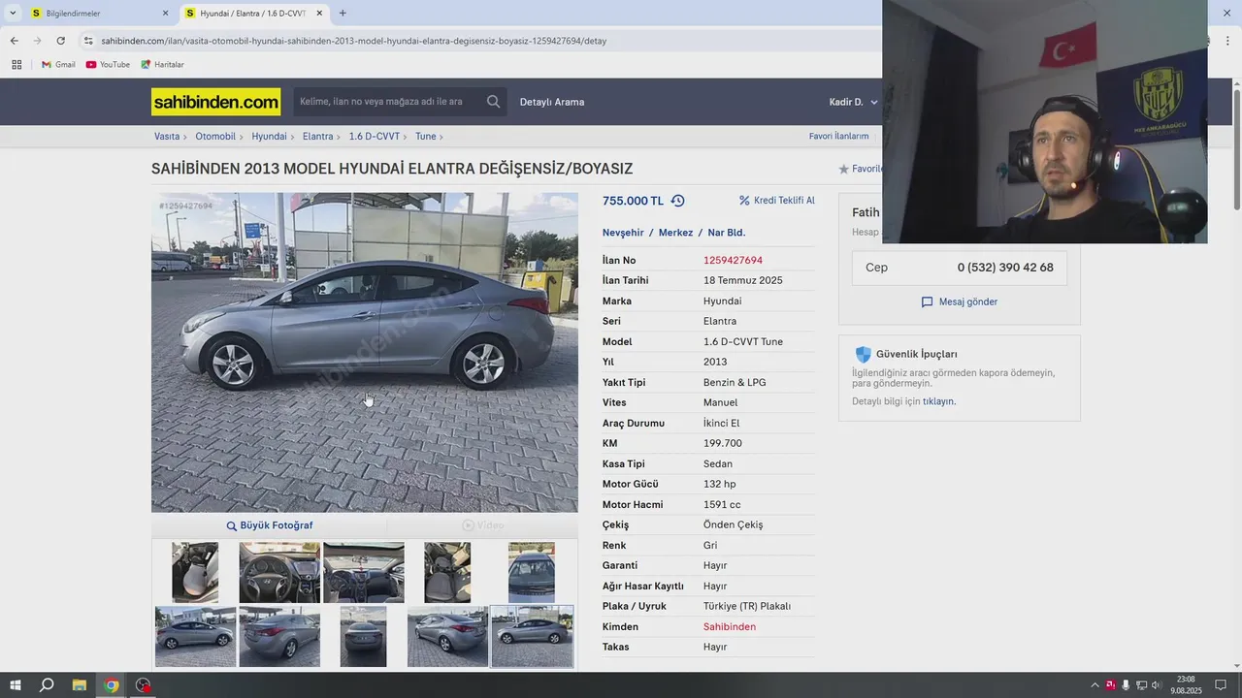Viewport: 1242px width, 698px height.
Task: Click listing number 1259427694
Action: tap(733, 261)
